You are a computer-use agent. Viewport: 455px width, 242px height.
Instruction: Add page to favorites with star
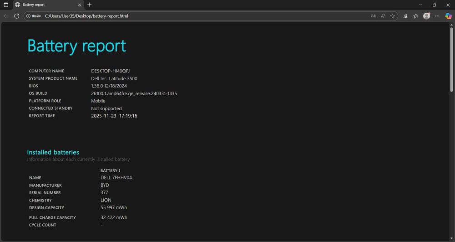393,16
